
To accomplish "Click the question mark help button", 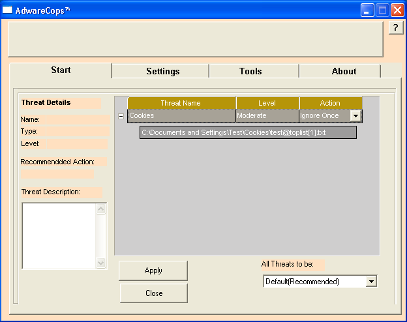I will (395, 27).
